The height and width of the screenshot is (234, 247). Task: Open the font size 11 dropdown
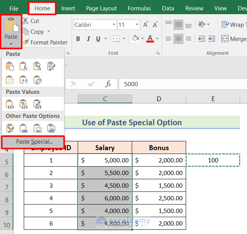(137, 25)
